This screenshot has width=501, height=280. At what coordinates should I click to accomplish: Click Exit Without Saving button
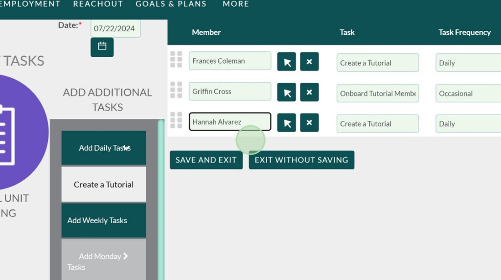[x=301, y=160]
